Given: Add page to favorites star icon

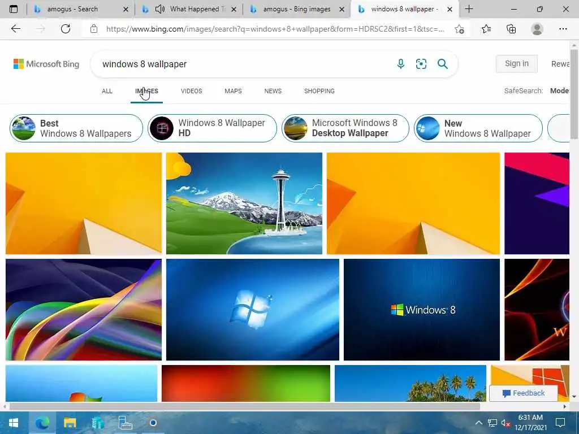Looking at the screenshot, I should 459,29.
